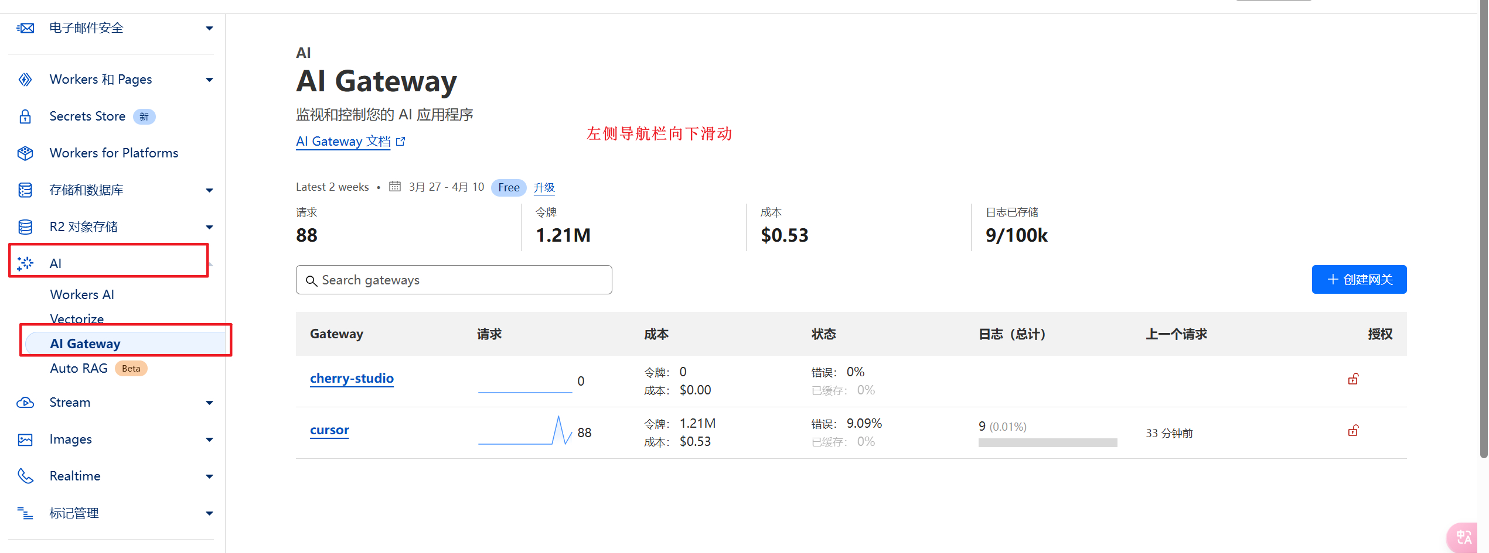Open Workers AI submenu item
This screenshot has width=1489, height=553.
82,294
